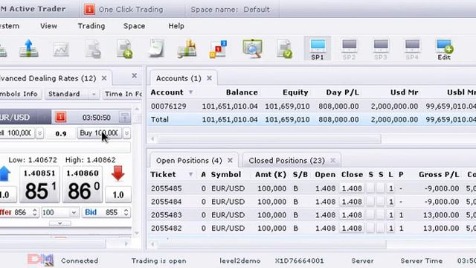Open the 100 amount combo box
This screenshot has height=268, width=476.
60,212
